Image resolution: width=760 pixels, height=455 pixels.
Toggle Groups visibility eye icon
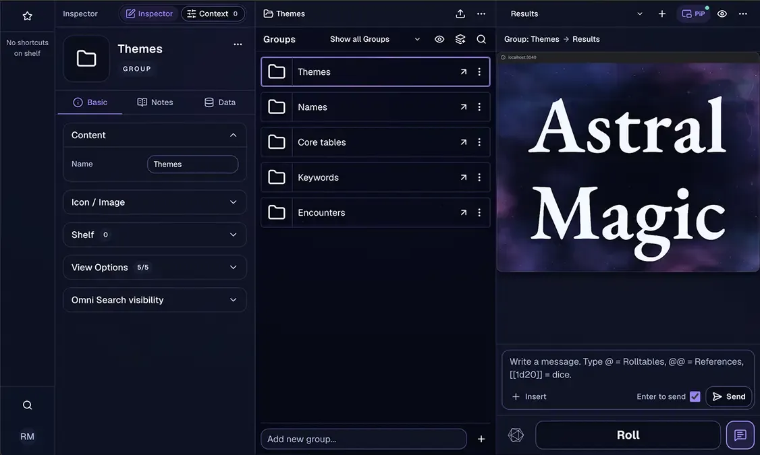tap(439, 39)
